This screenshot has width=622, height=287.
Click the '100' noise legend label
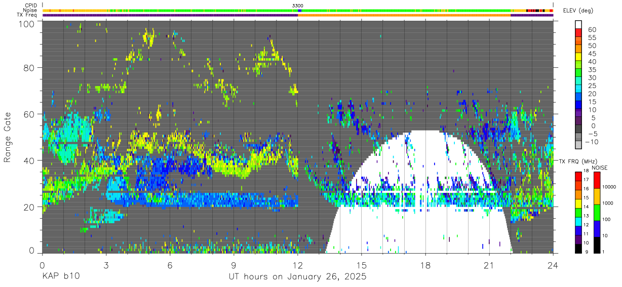point(607,219)
